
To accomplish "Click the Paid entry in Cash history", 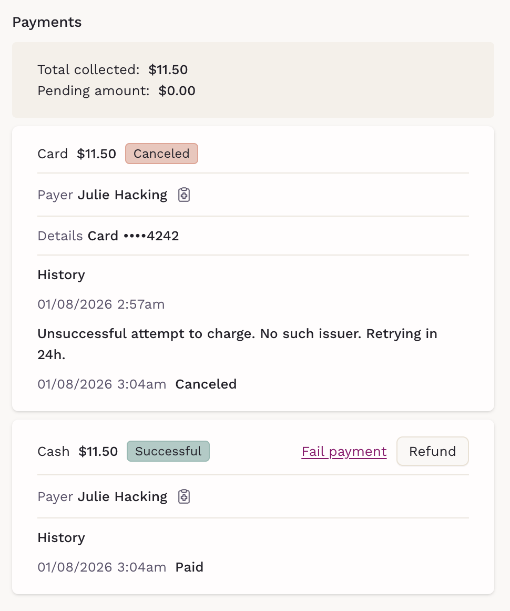I will (189, 567).
